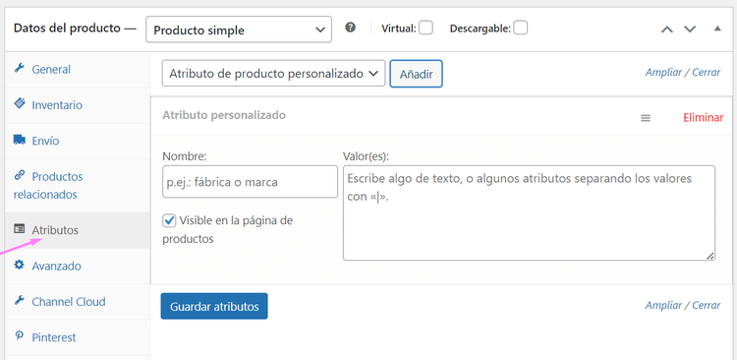The width and height of the screenshot is (737, 360).
Task: Click the bottom Cerrar link
Action: [706, 305]
